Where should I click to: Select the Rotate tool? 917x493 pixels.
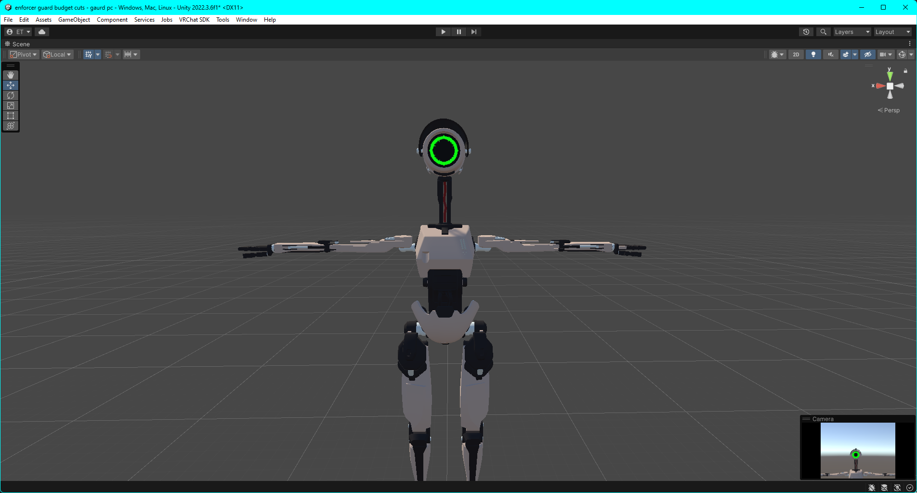click(11, 95)
